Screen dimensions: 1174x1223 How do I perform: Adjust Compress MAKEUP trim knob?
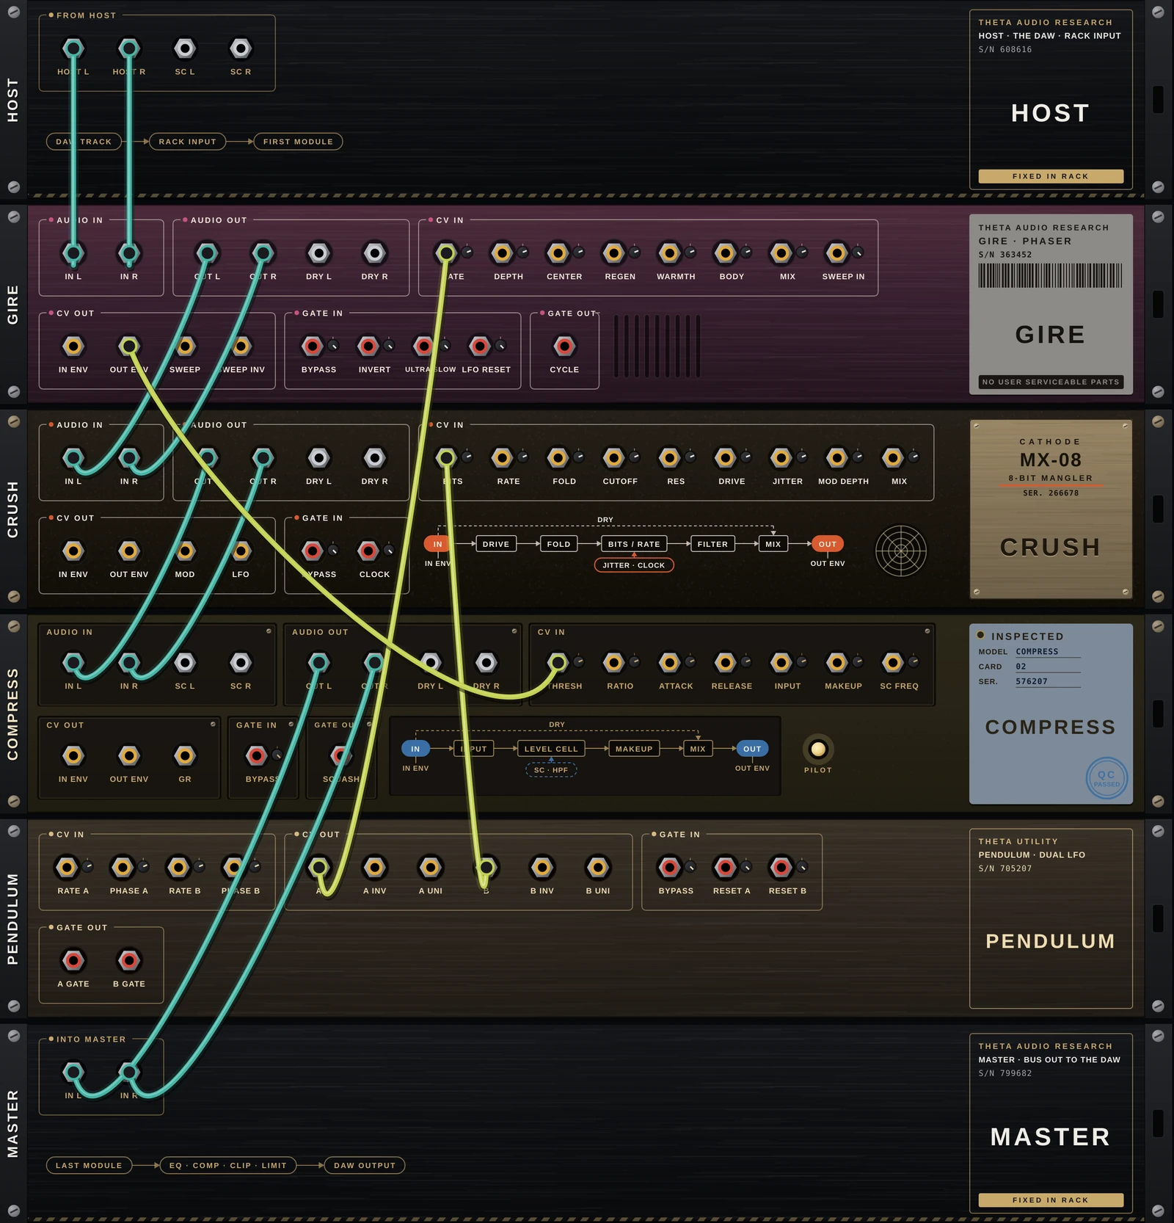(858, 662)
